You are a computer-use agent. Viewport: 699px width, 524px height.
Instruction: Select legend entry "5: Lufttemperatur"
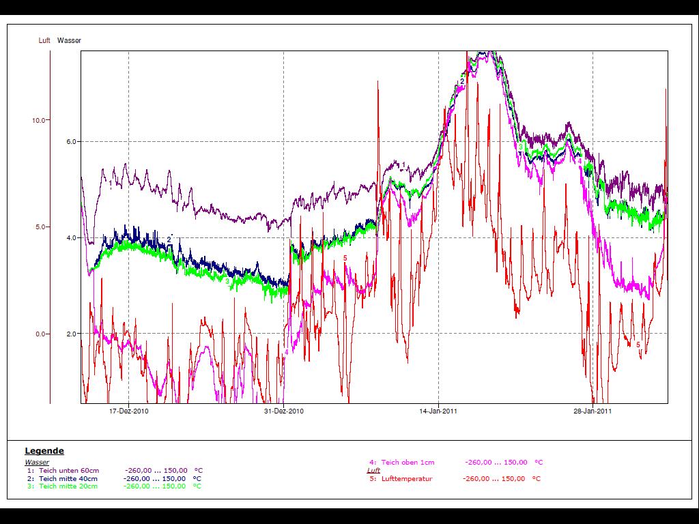[401, 479]
